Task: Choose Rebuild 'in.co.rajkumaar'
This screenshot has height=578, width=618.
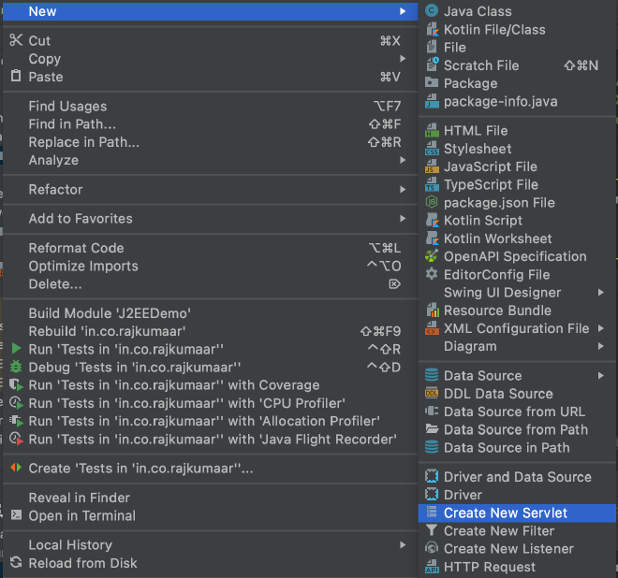Action: coord(210,331)
